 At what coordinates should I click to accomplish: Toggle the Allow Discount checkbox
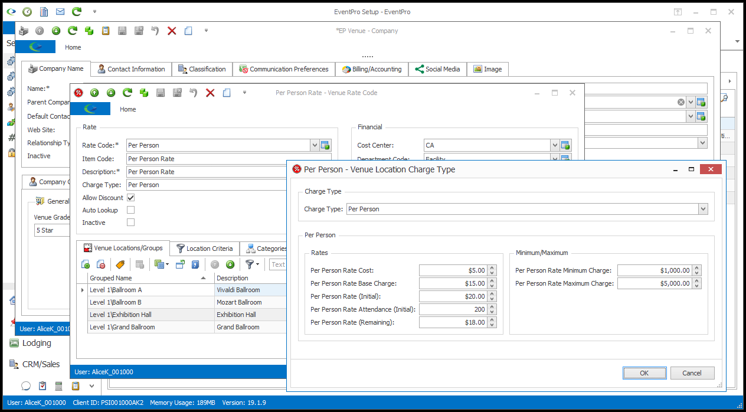(131, 198)
